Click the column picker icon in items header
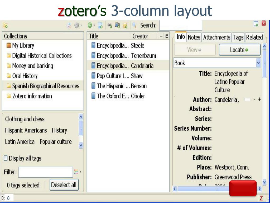270x203 pixels. pos(167,36)
